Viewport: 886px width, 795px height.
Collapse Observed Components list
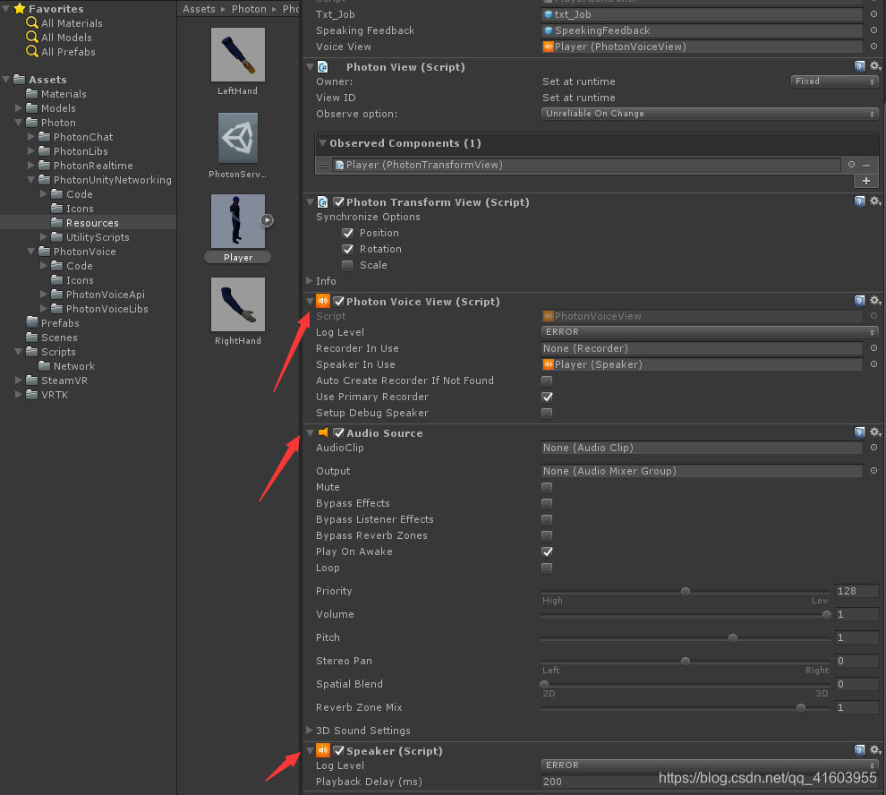click(322, 143)
